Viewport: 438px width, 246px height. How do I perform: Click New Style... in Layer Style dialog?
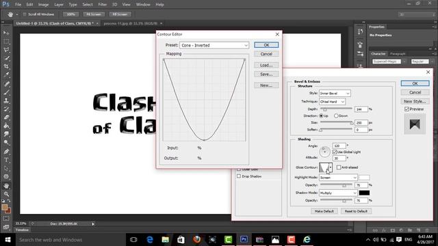coord(415,101)
